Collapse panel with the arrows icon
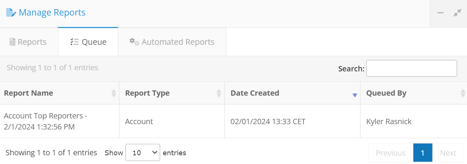 point(457,13)
